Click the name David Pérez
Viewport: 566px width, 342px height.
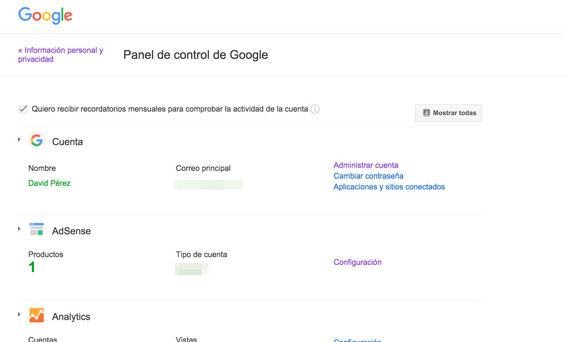pos(50,183)
